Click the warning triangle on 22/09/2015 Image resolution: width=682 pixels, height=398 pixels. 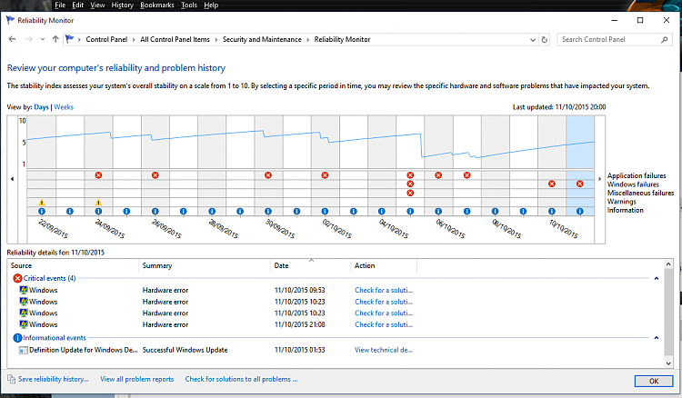[x=42, y=202]
